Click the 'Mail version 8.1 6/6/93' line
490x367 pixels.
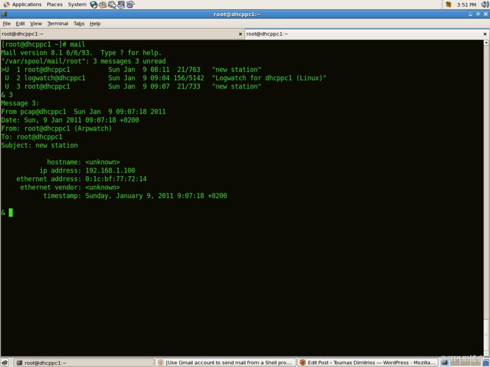(81, 53)
